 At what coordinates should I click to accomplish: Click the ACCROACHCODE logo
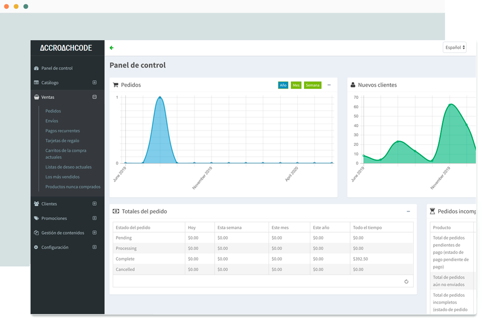click(66, 48)
